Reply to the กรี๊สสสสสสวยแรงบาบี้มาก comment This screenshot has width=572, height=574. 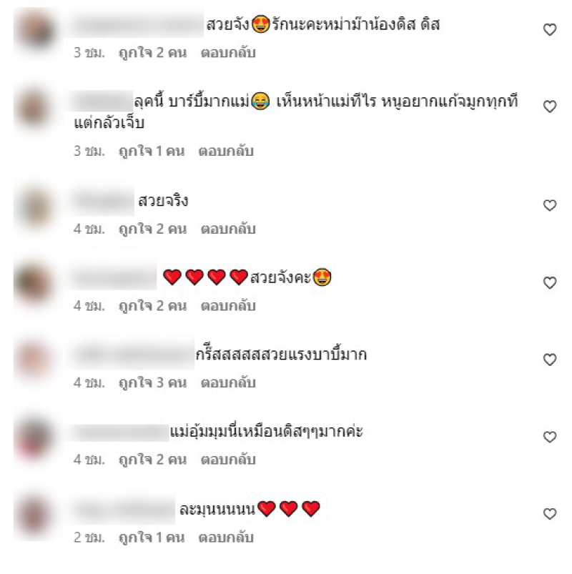228,383
